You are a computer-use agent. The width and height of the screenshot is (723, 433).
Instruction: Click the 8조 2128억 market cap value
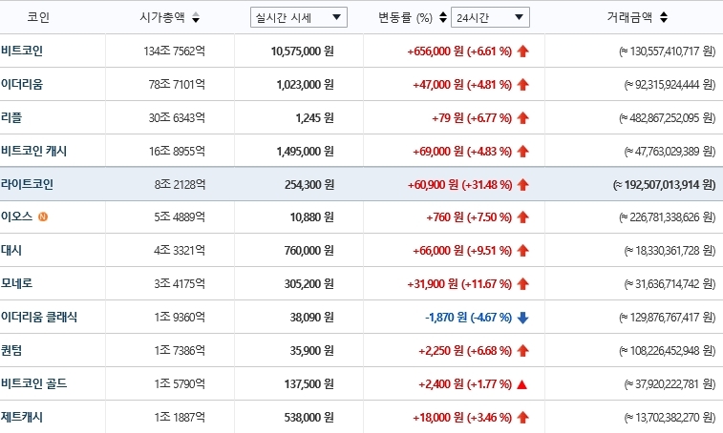pyautogui.click(x=180, y=185)
